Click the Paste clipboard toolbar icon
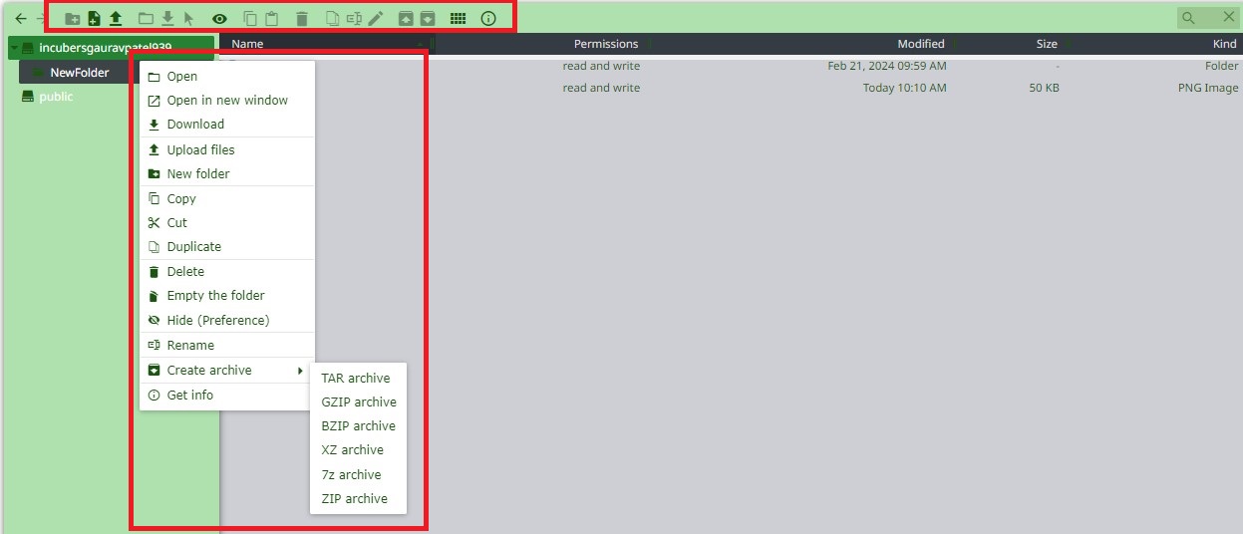 coord(271,18)
